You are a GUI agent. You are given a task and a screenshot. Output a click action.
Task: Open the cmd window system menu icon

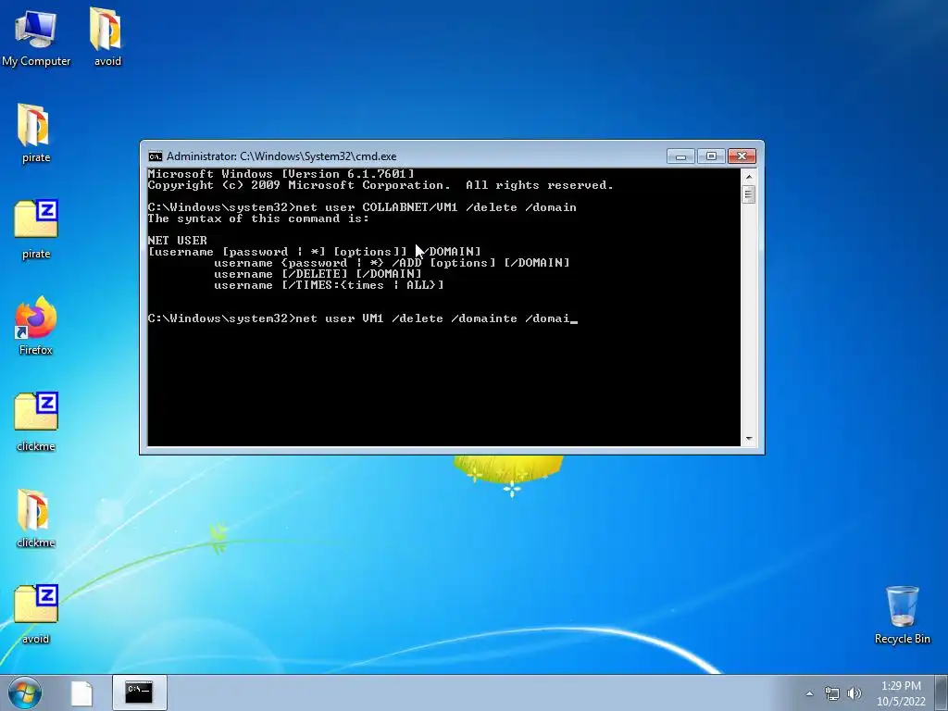point(156,156)
